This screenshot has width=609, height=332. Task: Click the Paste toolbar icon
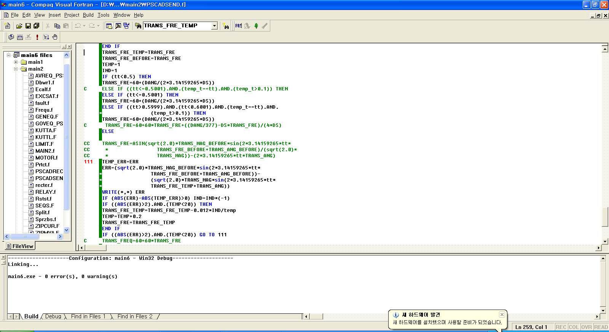pos(66,26)
